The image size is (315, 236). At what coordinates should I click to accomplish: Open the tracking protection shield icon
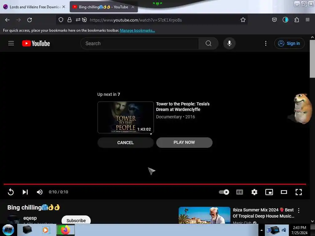(x=61, y=20)
